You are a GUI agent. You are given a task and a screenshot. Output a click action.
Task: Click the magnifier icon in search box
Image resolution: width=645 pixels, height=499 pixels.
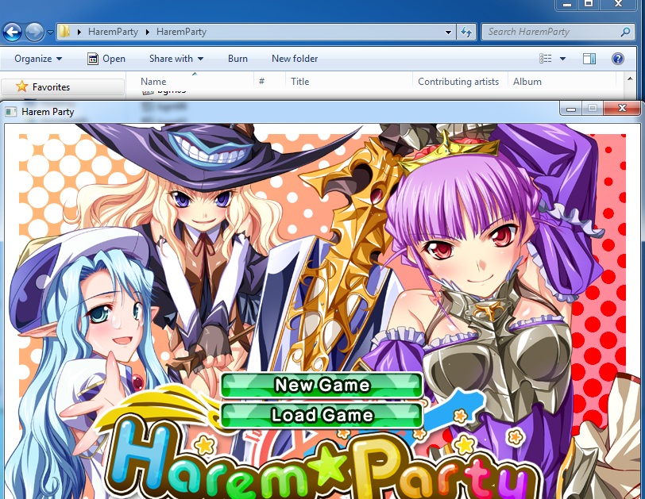click(x=624, y=32)
